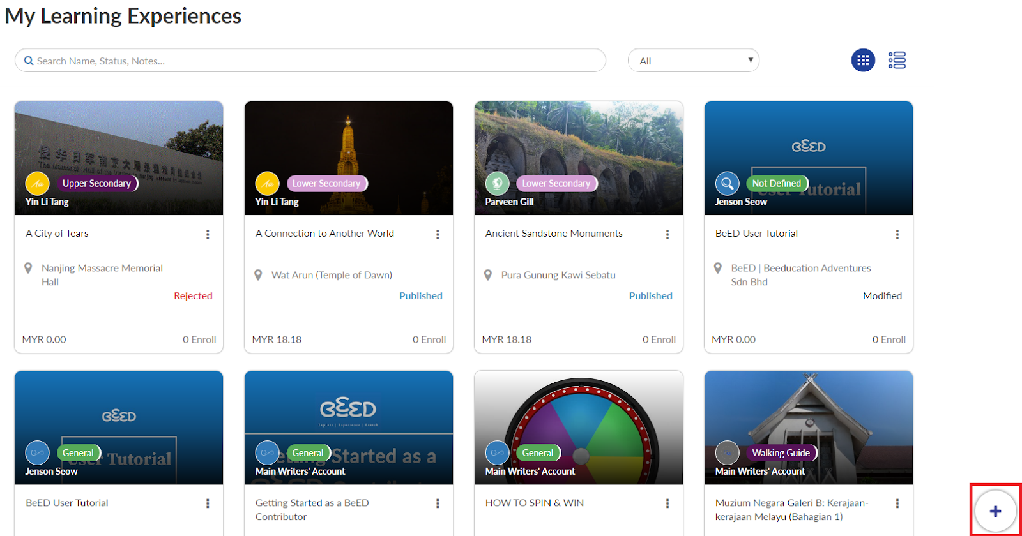Click the Walking Guide tag
Viewport: 1022px width, 536px height.
click(781, 453)
